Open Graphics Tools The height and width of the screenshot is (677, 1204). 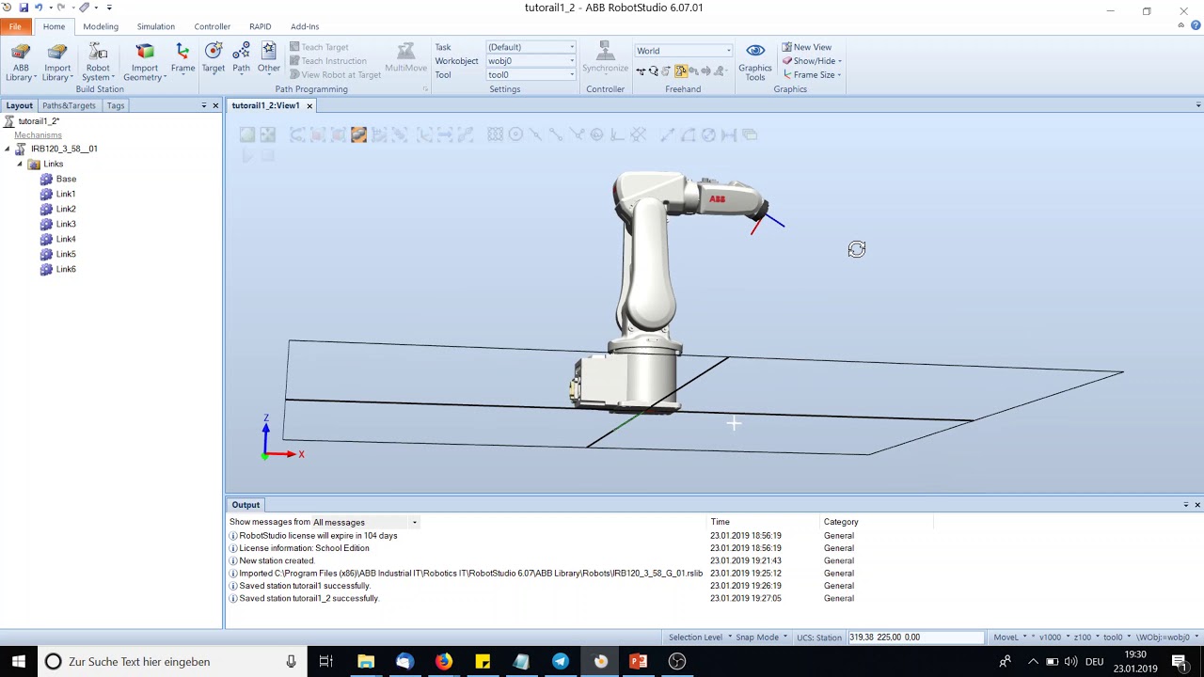coord(754,62)
